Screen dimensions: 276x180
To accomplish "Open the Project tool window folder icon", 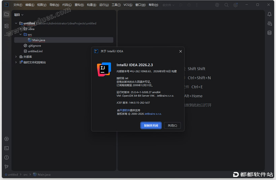I will [x=6, y=14].
